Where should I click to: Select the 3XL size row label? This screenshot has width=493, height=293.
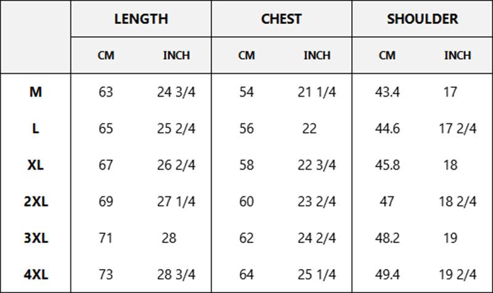pyautogui.click(x=36, y=238)
